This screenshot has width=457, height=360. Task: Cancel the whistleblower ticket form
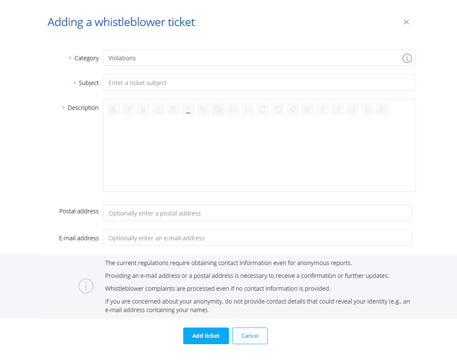pos(250,336)
